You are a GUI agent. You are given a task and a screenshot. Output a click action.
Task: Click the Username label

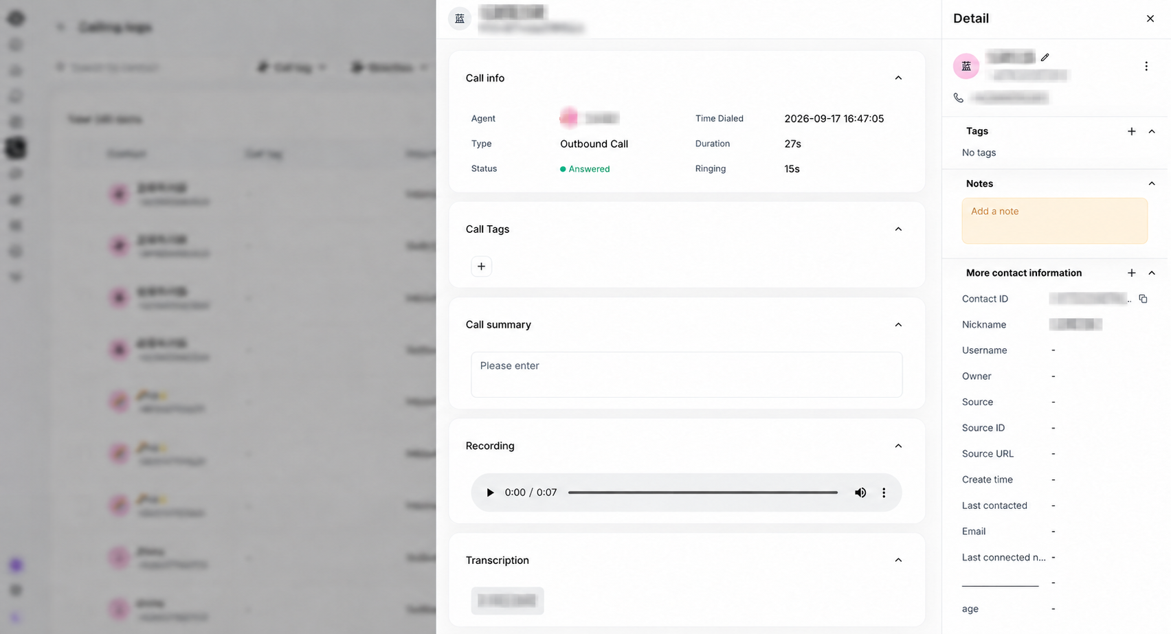[x=984, y=350]
